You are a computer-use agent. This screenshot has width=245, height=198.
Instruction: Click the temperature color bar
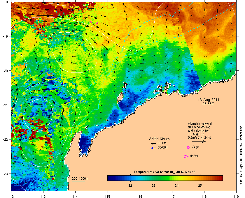[165, 178]
